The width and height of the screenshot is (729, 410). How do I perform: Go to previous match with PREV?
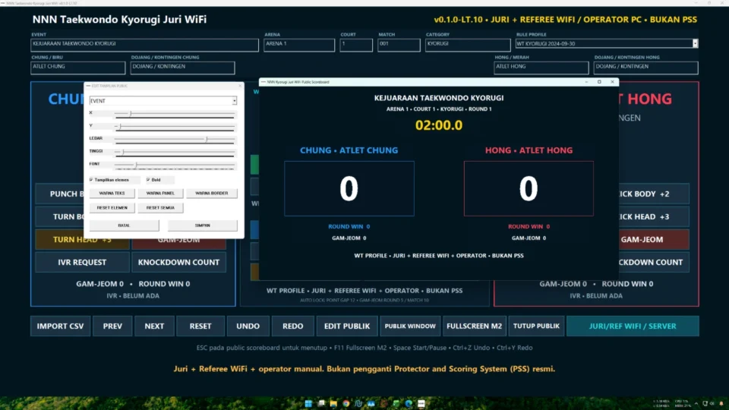coord(112,326)
